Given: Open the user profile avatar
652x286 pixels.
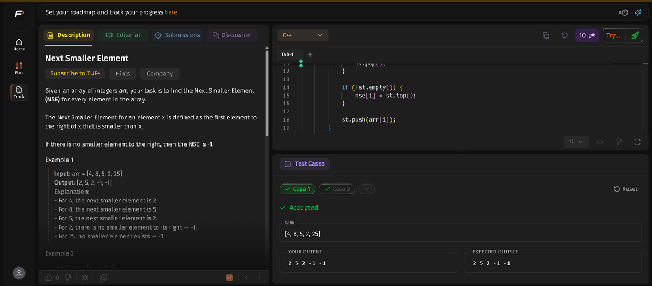Looking at the screenshot, I should pyautogui.click(x=19, y=273).
